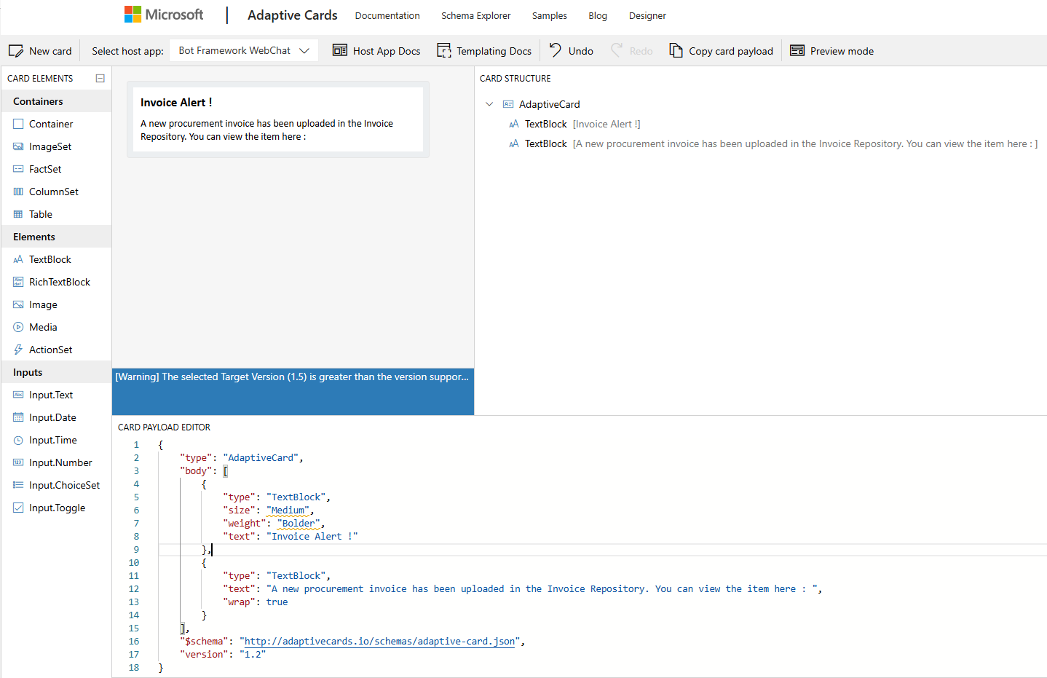This screenshot has width=1047, height=678.
Task: Select the ColumnSet element icon
Action: (x=18, y=192)
